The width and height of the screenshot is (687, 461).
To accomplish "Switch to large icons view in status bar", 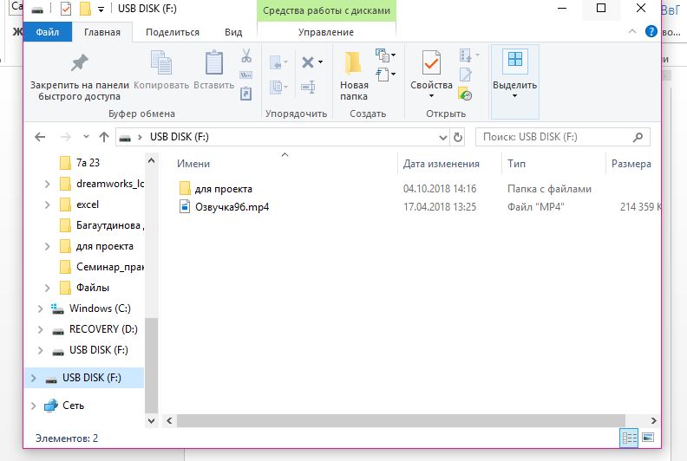I will [x=648, y=438].
